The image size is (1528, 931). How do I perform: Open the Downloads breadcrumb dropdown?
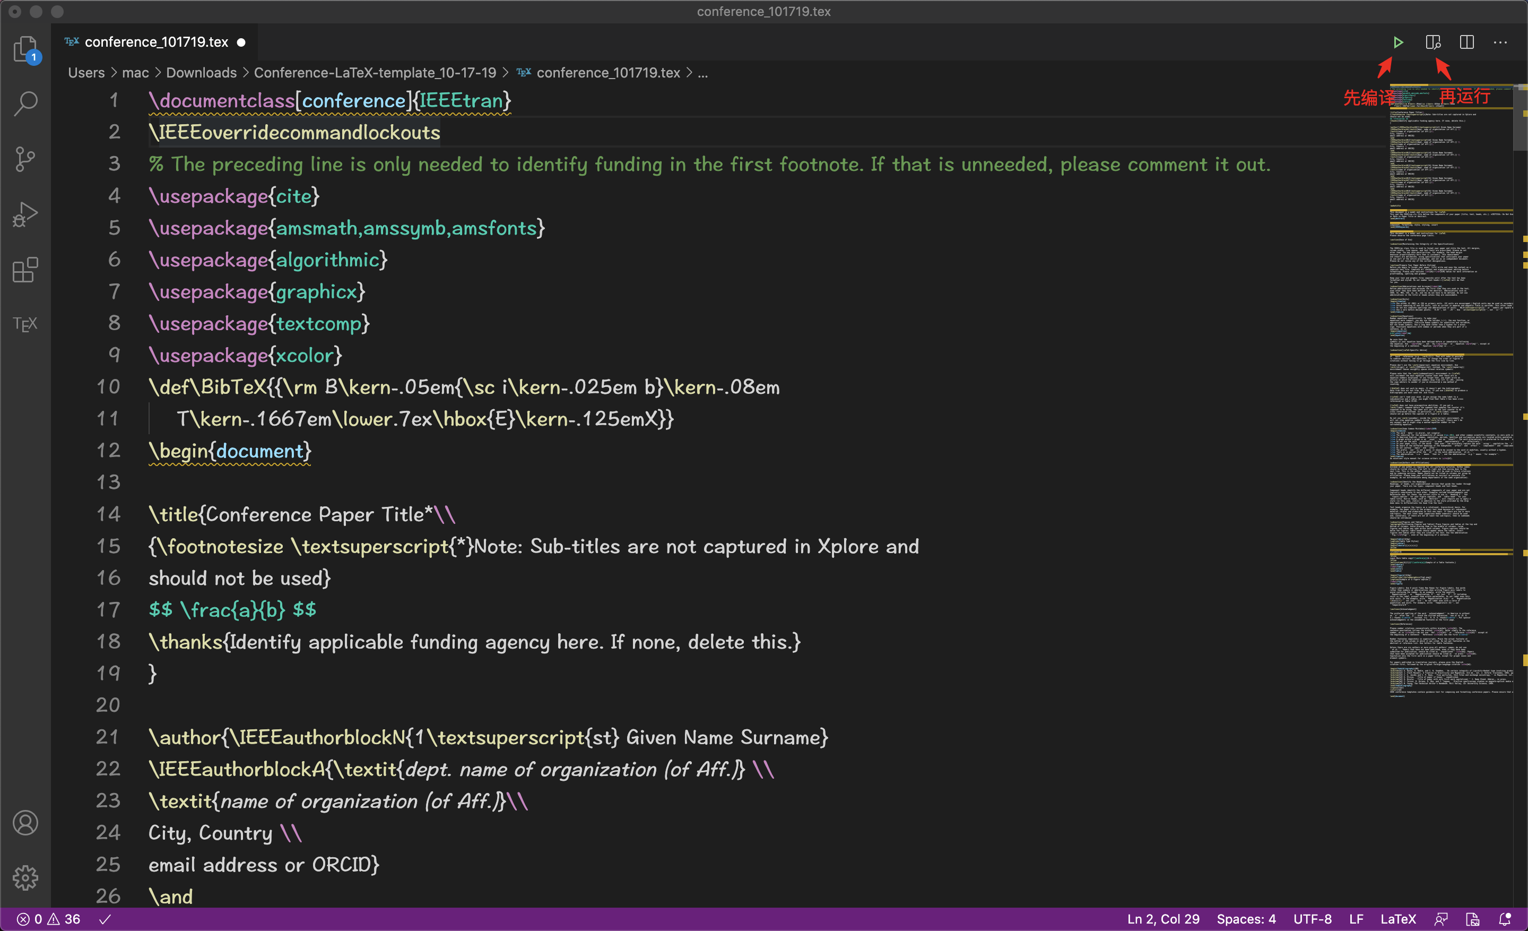(201, 73)
